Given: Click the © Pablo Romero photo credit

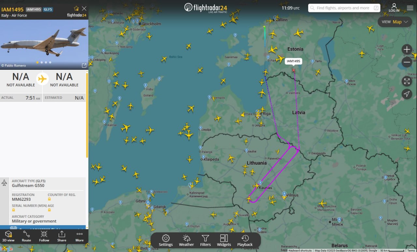Looking at the screenshot, I should pos(13,66).
